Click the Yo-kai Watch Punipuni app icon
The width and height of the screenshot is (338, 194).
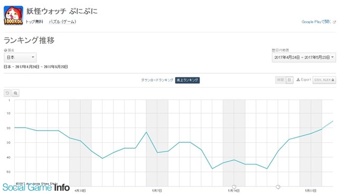click(x=13, y=15)
